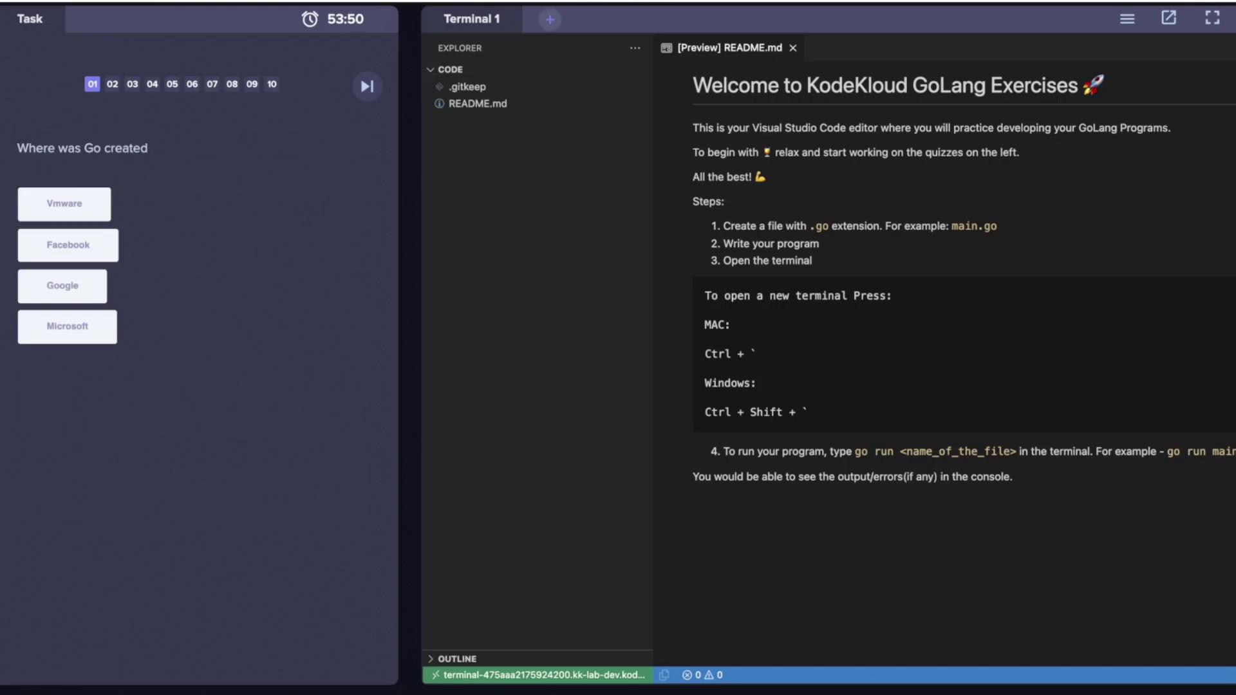Viewport: 1236px width, 695px height.
Task: Open README.md in the file explorer
Action: coord(477,104)
